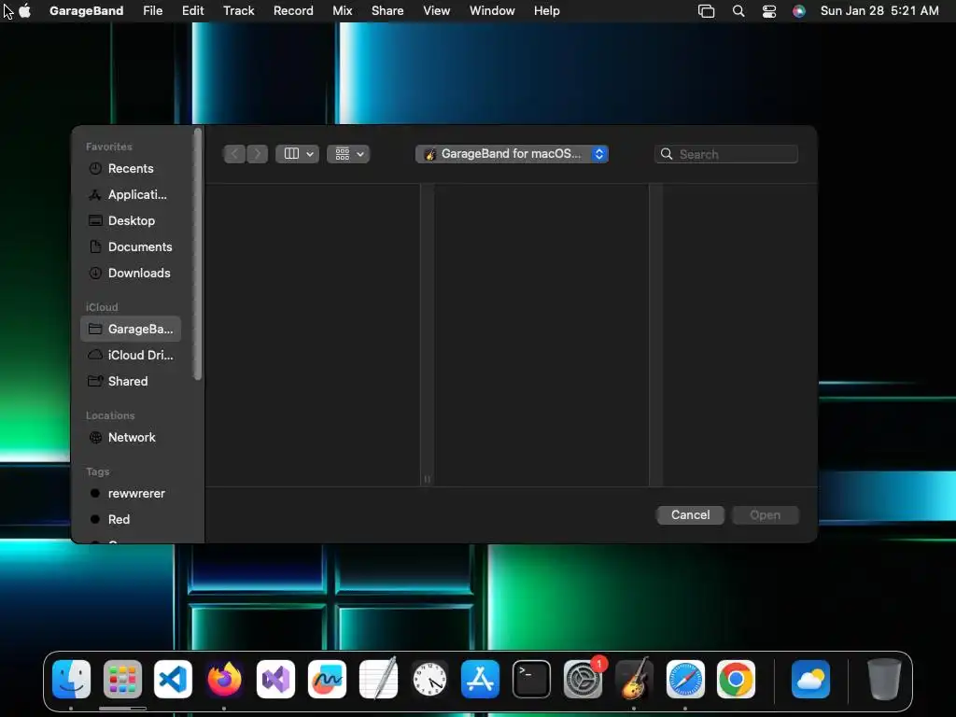
Task: Open the File menu
Action: (x=152, y=11)
